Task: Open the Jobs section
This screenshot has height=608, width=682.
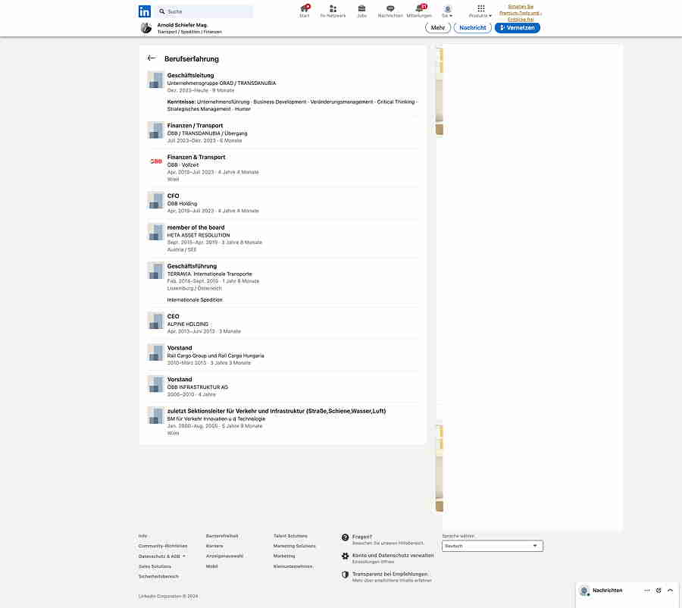Action: click(361, 11)
